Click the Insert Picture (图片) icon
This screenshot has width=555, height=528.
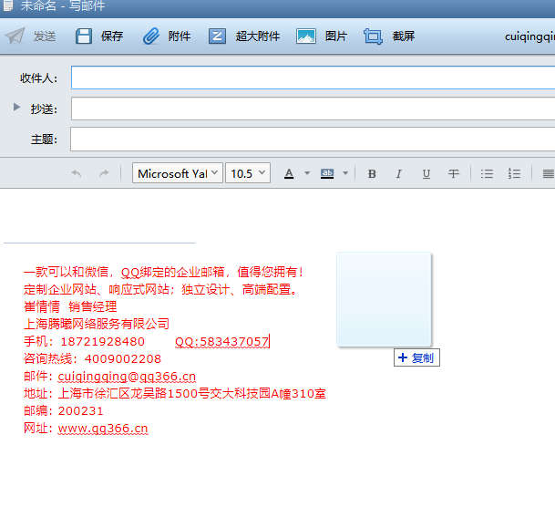pos(306,36)
